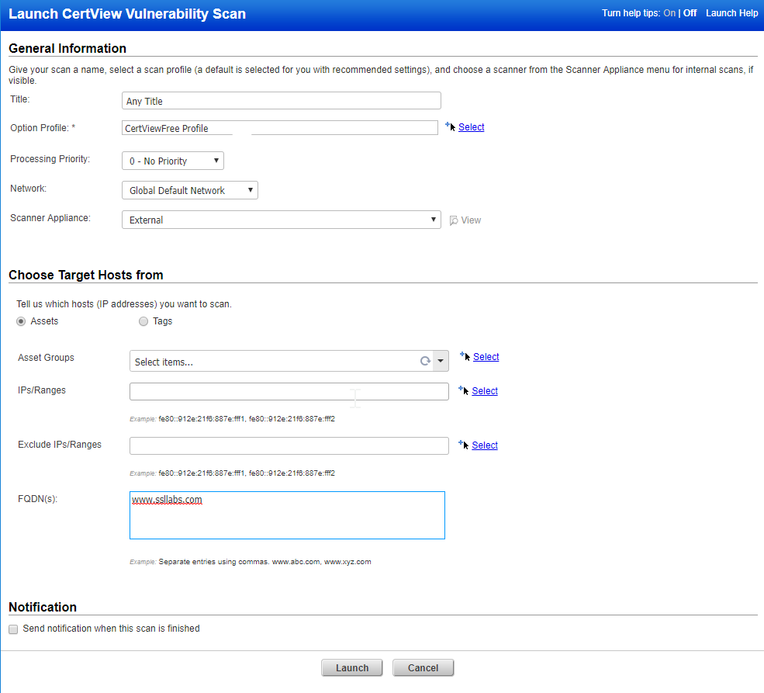This screenshot has height=693, width=764.
Task: Open the Asset Groups selection dropdown
Action: (441, 361)
